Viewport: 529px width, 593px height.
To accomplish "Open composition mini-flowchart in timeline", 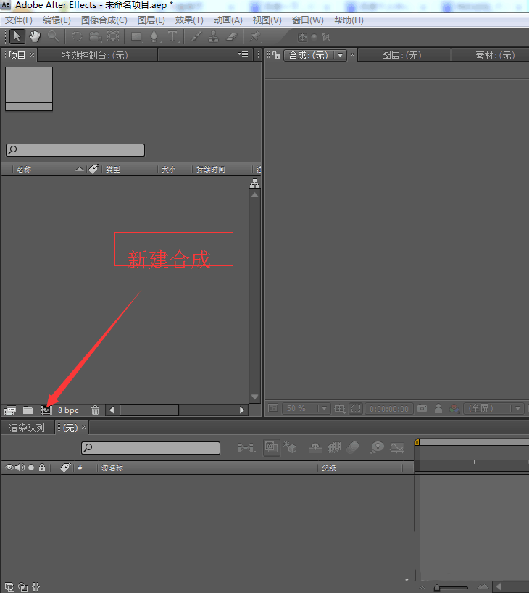I will (246, 448).
